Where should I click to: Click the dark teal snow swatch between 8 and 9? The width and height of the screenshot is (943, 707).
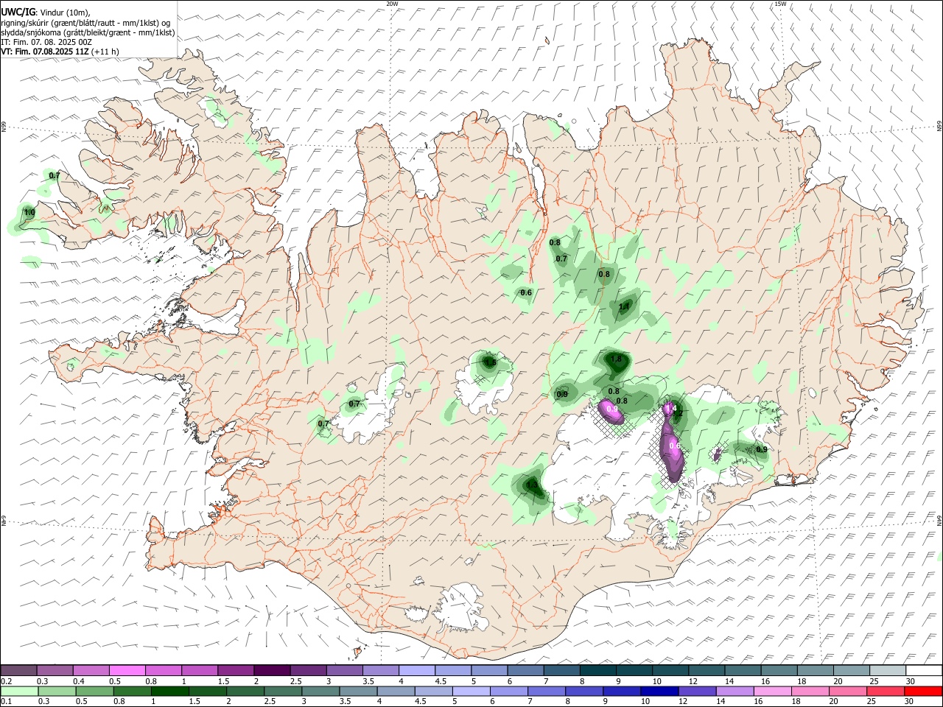tap(598, 670)
